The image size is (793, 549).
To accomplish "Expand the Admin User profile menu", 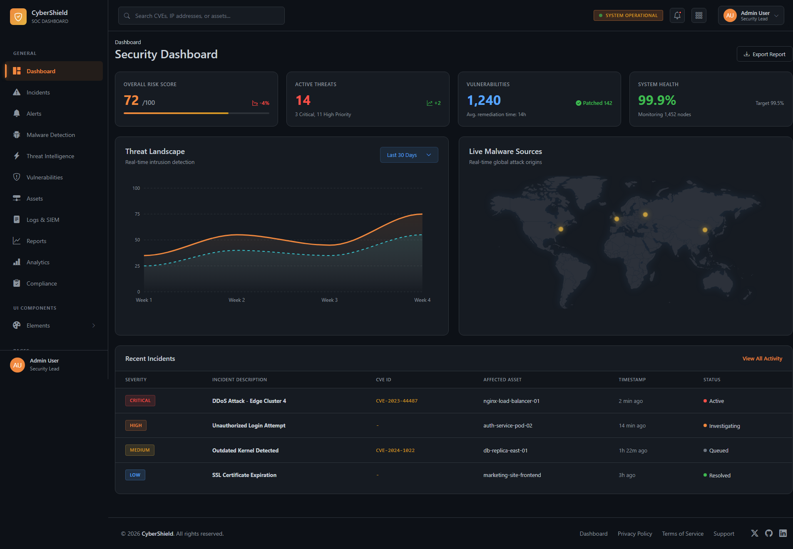I will click(x=751, y=15).
